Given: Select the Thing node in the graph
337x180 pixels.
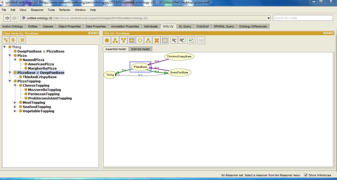Looking at the screenshot, I should [110, 75].
